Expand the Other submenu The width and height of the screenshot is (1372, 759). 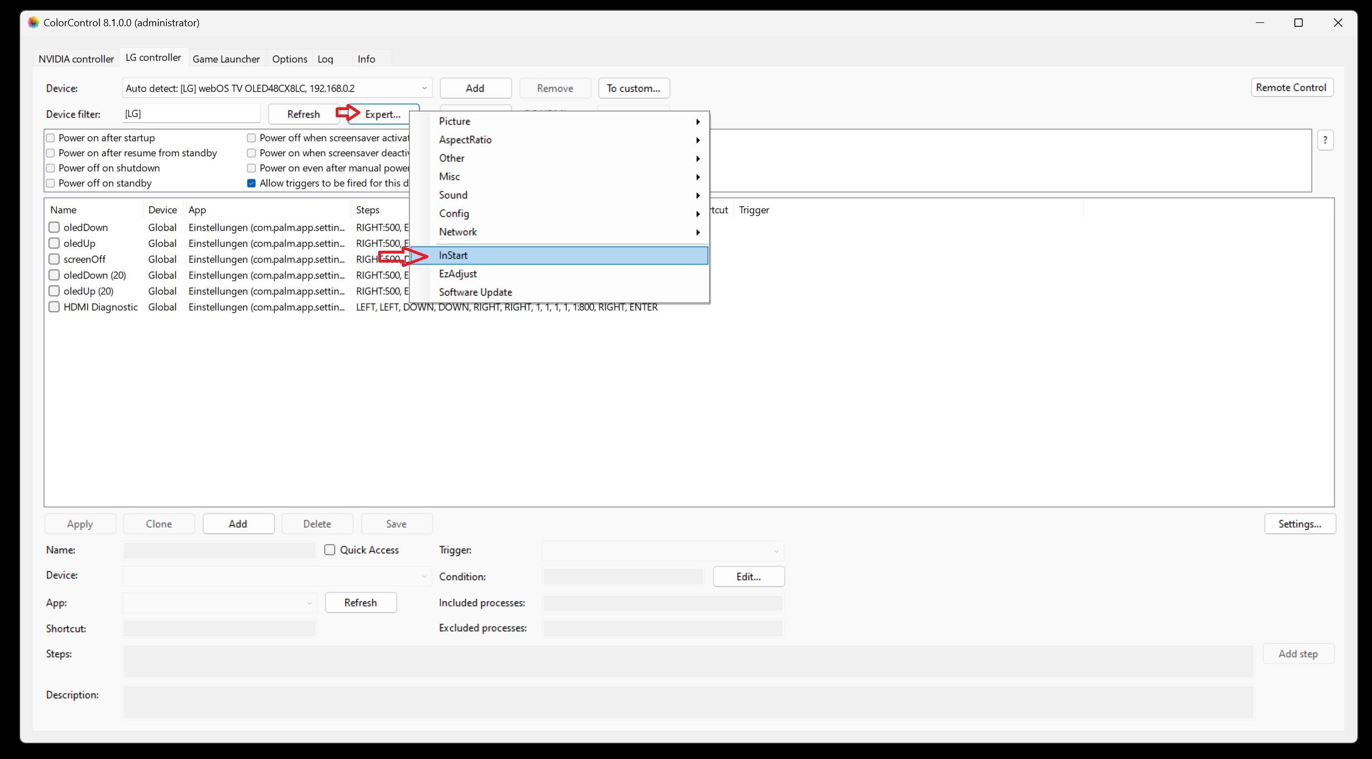click(559, 158)
